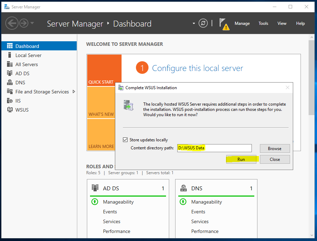Image resolution: width=317 pixels, height=241 pixels.
Task: Open the Help menu
Action: point(301,23)
